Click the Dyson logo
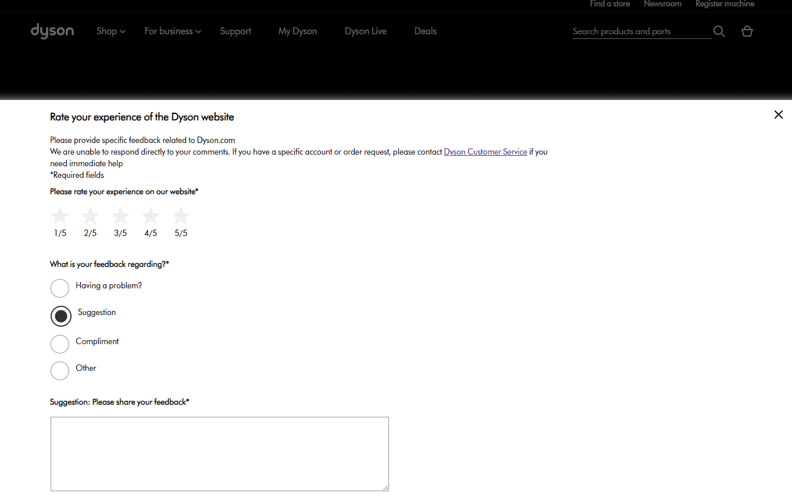This screenshot has height=504, width=792. [52, 31]
